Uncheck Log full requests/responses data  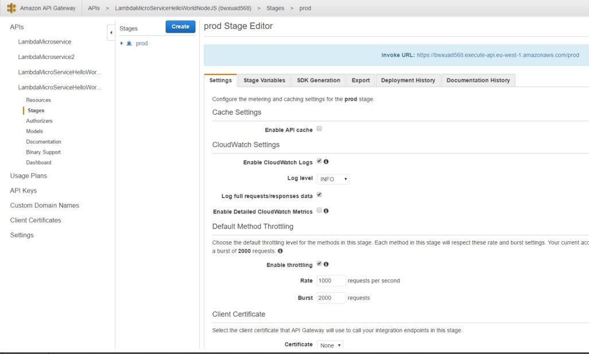coord(319,195)
